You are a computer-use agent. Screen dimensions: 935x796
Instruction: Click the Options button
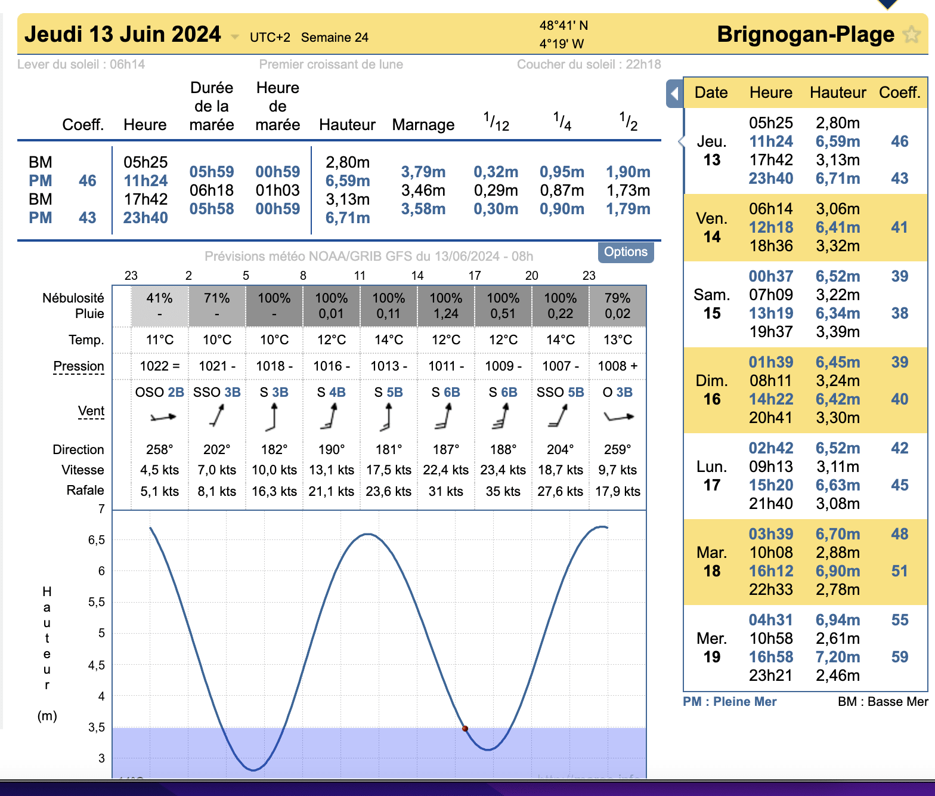tap(626, 252)
